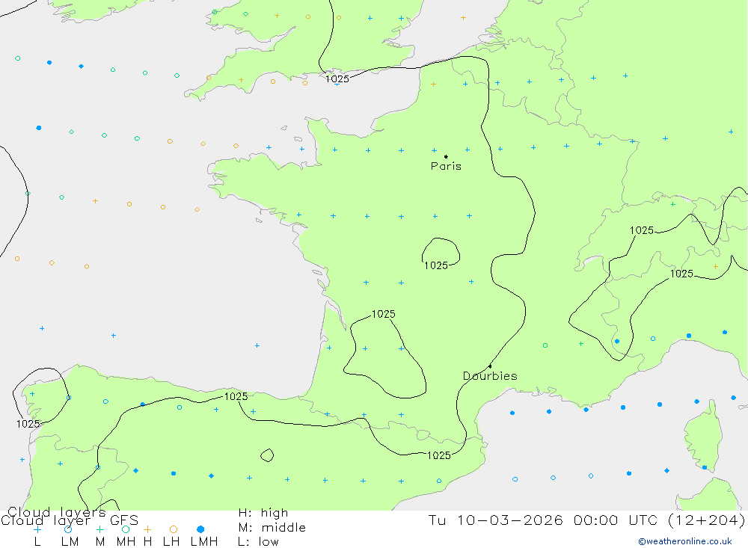The width and height of the screenshot is (748, 548).
Task: Select the Paris city label
Action: coord(446,167)
